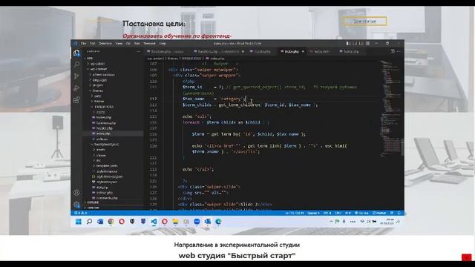Open the Extensions view
475x267 pixels.
(76, 100)
